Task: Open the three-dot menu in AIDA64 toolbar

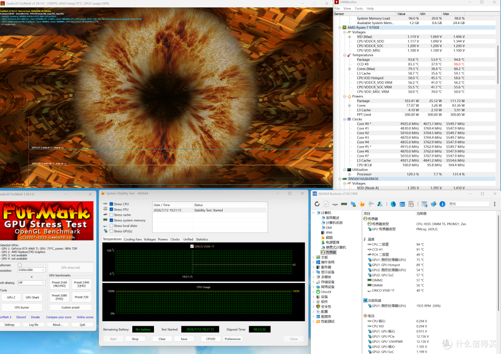Action: [495, 204]
